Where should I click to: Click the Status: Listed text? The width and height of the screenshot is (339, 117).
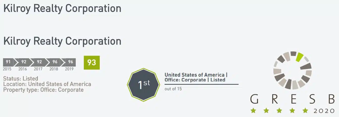[x=21, y=78]
